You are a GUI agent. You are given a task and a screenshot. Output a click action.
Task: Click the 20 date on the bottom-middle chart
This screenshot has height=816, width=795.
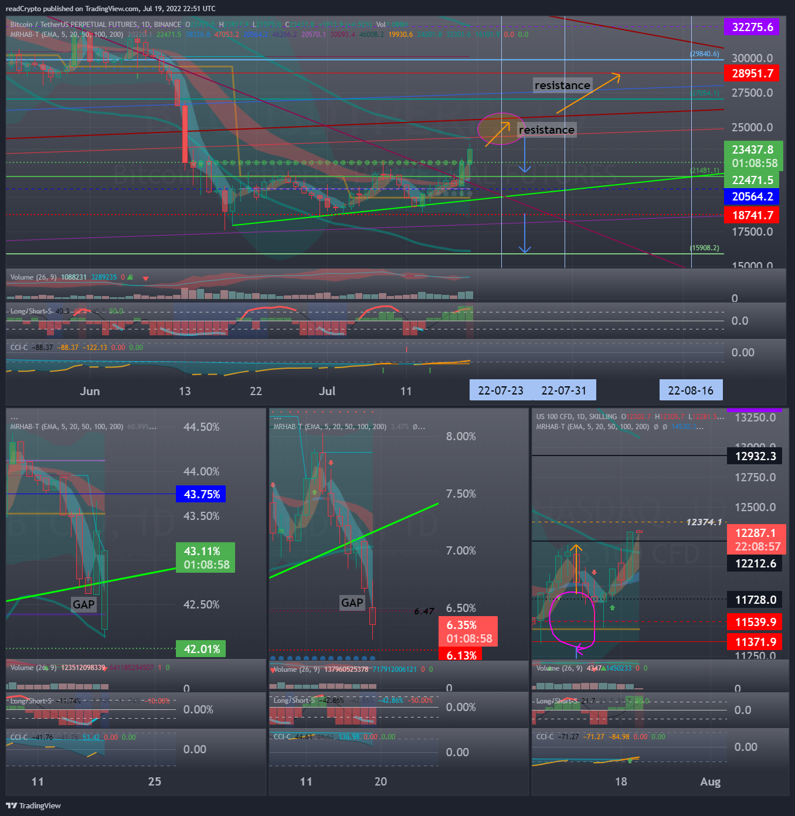[380, 781]
